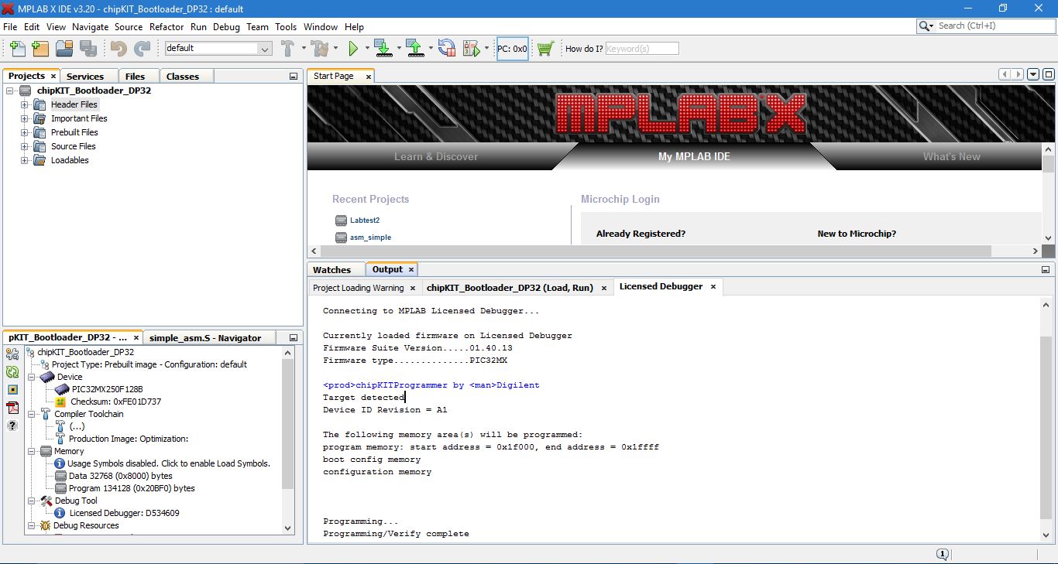This screenshot has width=1058, height=564.
Task: Open the Debug menu
Action: pos(226,26)
